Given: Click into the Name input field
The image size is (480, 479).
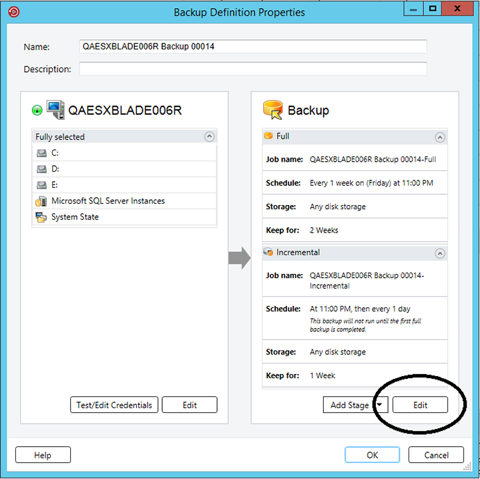Looking at the screenshot, I should tap(253, 47).
